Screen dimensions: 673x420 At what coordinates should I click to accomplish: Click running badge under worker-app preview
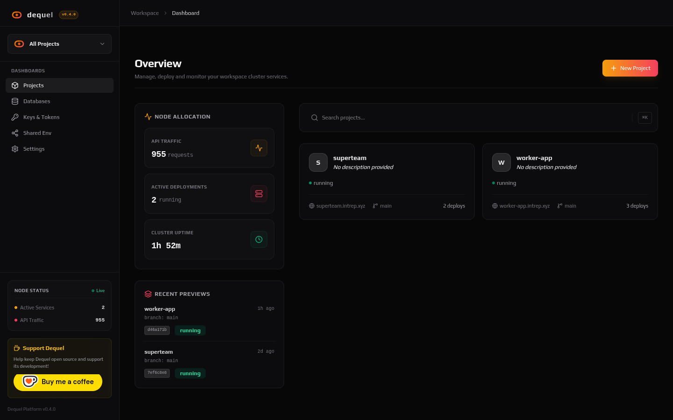pyautogui.click(x=190, y=330)
